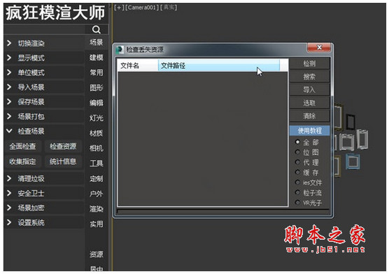The height and width of the screenshot is (274, 389).
Task: Expand the 场景打包 section
Action: tap(44, 117)
